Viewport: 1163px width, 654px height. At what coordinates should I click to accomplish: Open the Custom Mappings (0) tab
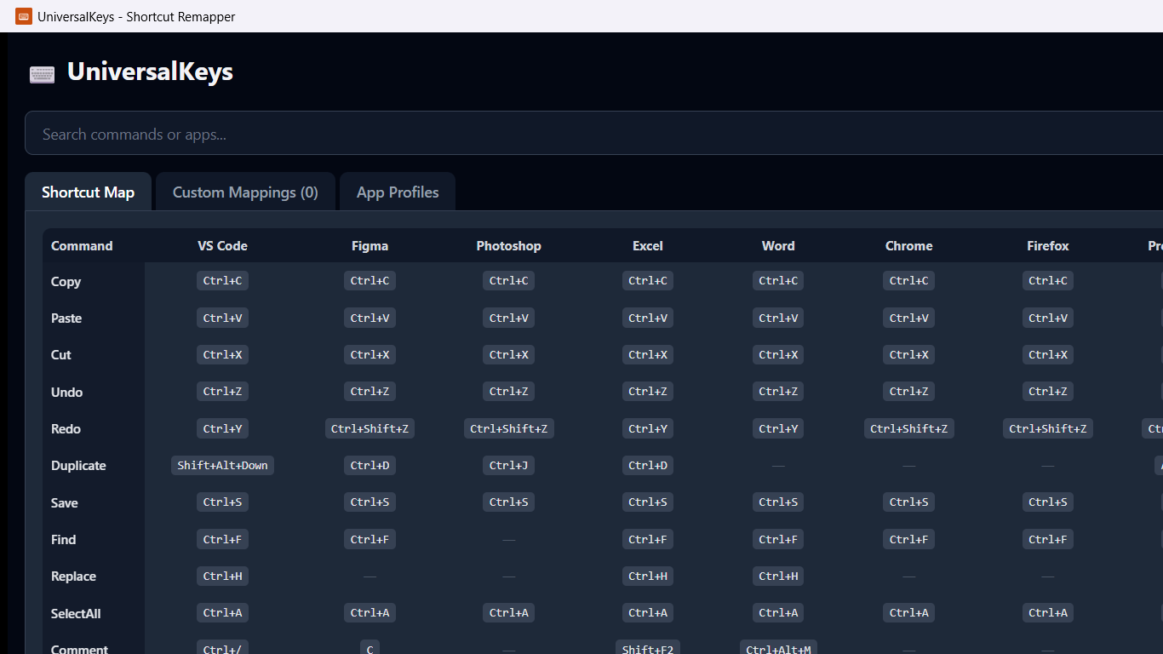pyautogui.click(x=245, y=192)
